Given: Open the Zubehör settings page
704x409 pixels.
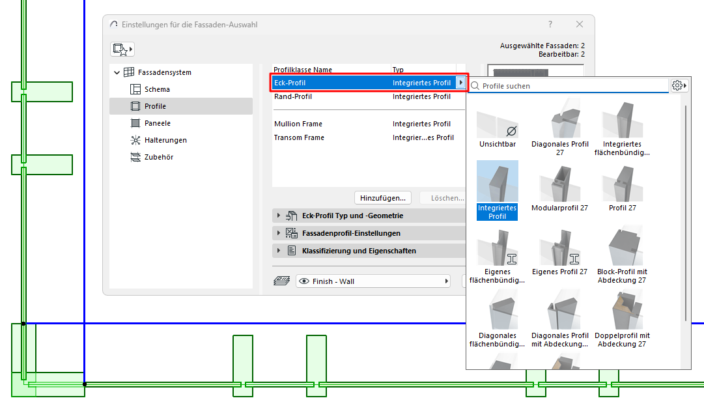Looking at the screenshot, I should 159,157.
